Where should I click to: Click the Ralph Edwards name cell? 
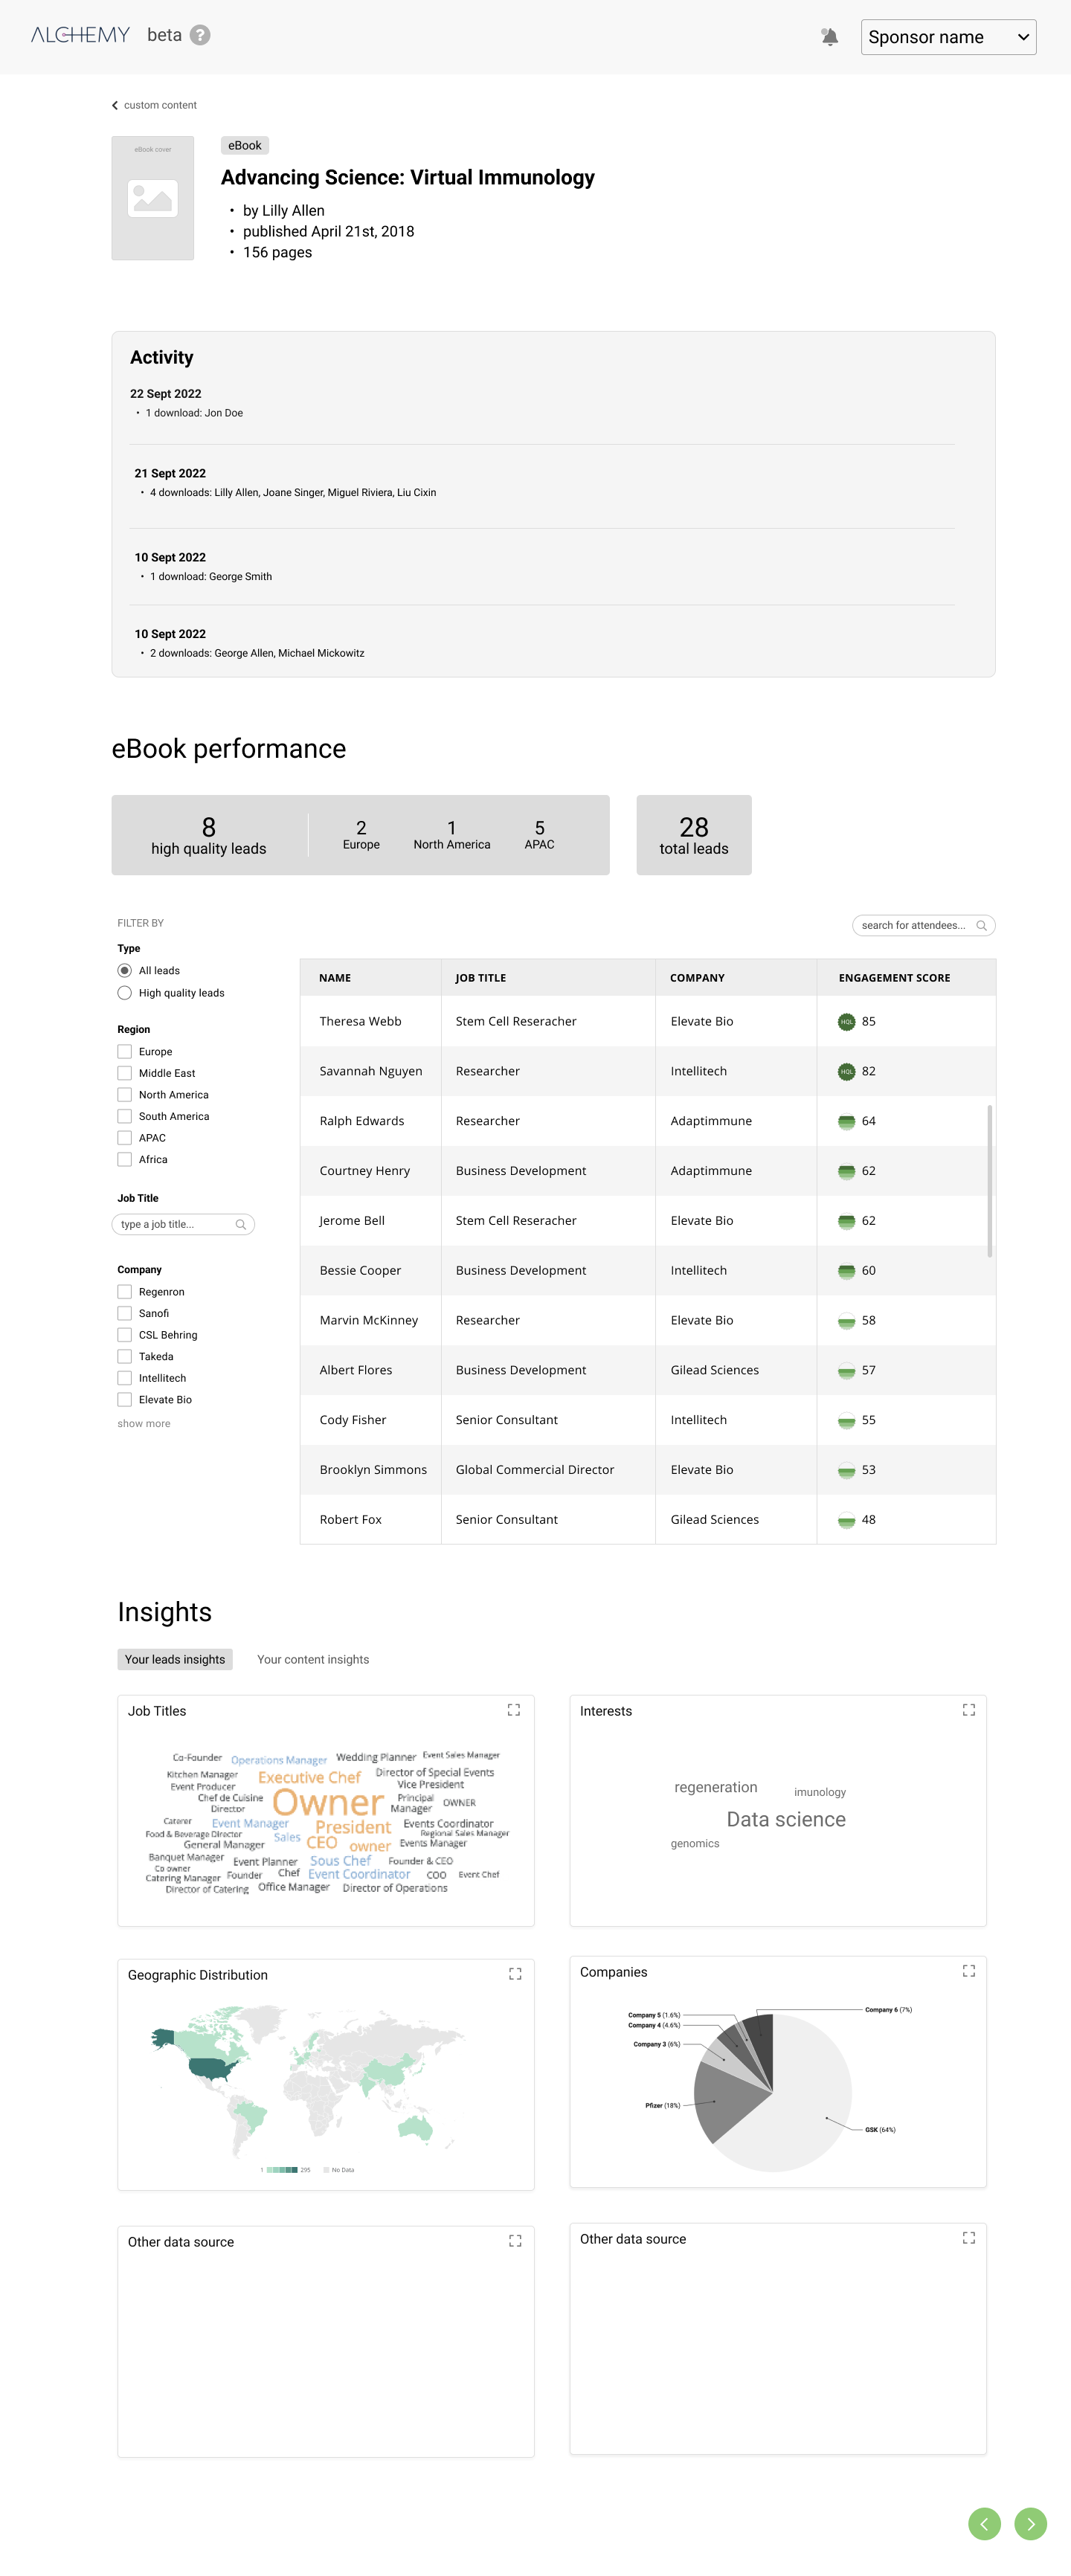[x=362, y=1121]
